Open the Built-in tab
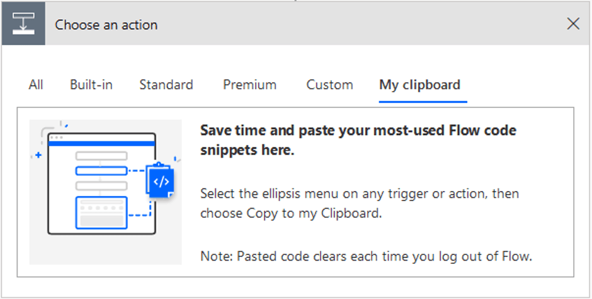 pos(91,85)
